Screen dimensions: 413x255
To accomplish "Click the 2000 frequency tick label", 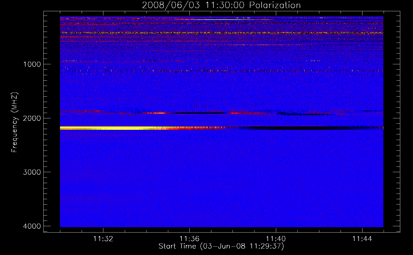I will [x=32, y=118].
